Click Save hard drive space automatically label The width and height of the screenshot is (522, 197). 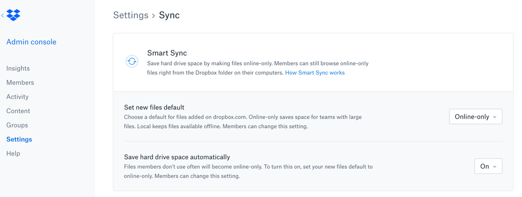click(x=177, y=157)
